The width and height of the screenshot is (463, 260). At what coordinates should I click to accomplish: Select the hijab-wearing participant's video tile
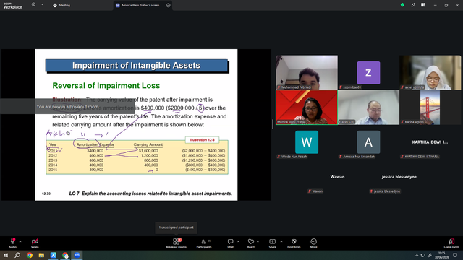[430, 72]
